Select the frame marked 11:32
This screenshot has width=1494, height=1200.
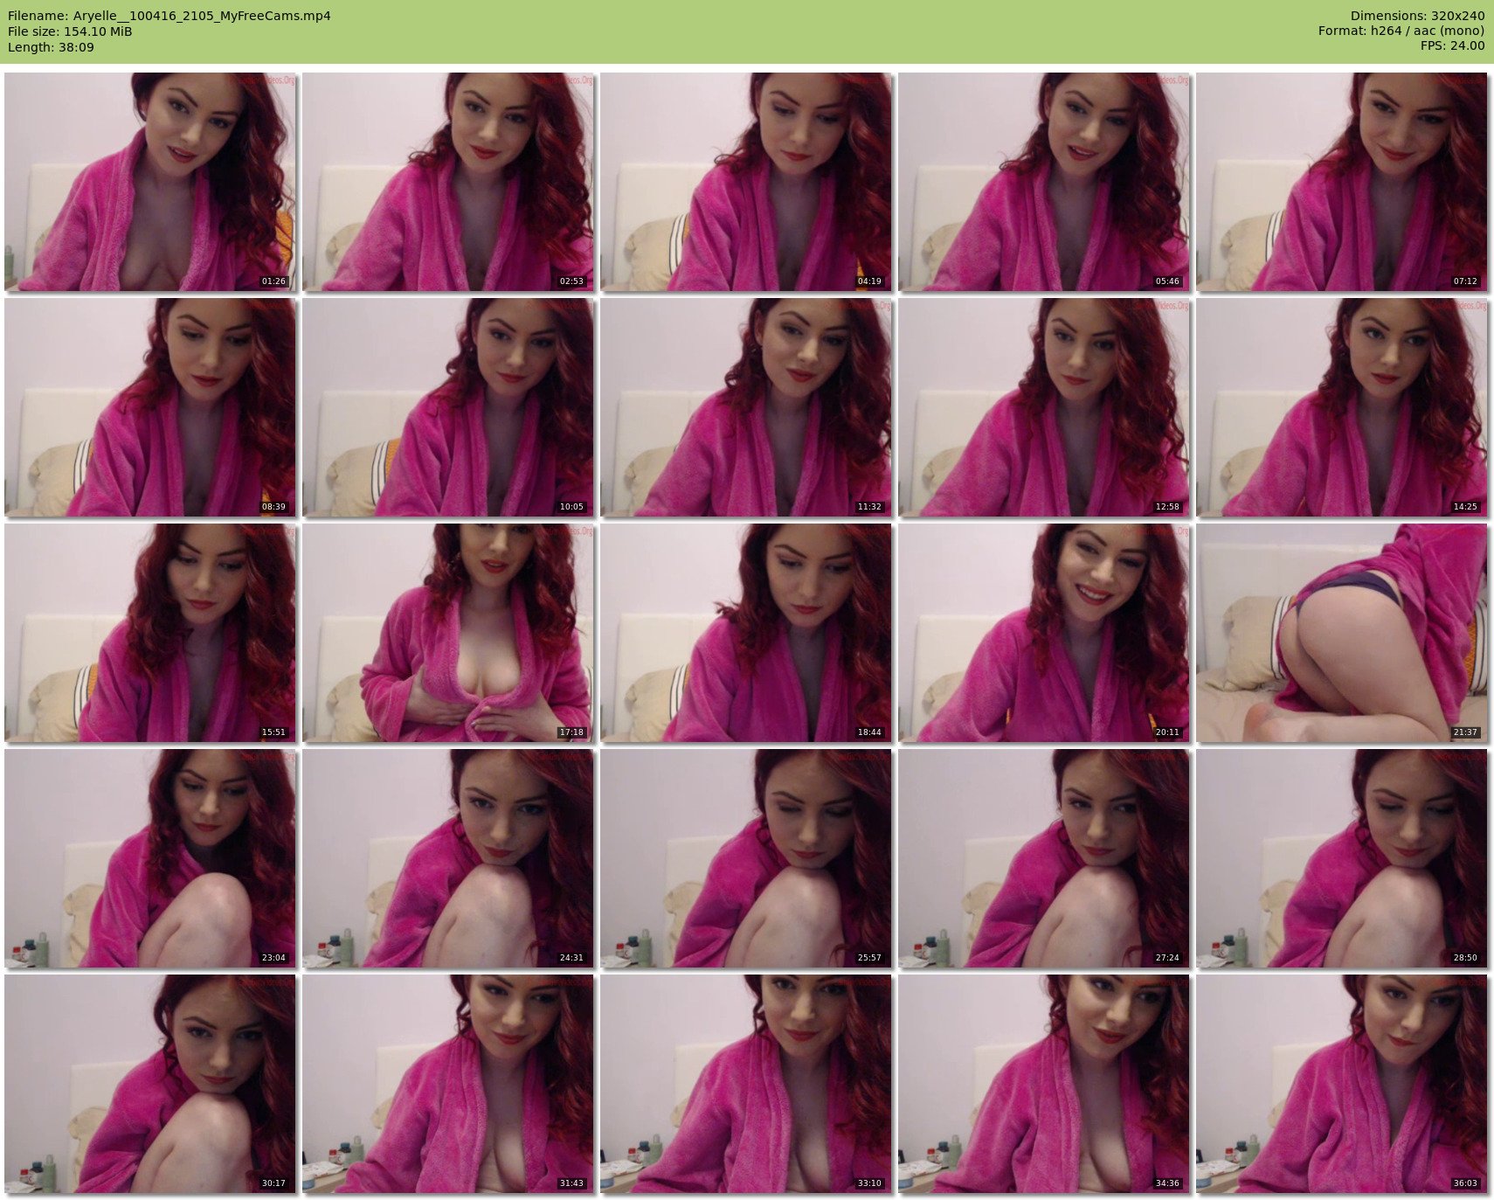click(746, 407)
